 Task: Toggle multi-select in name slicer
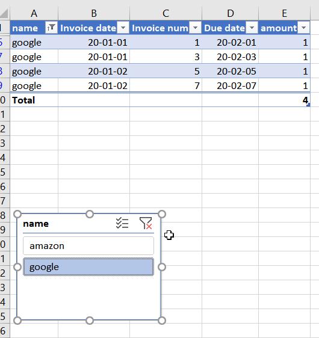122,223
